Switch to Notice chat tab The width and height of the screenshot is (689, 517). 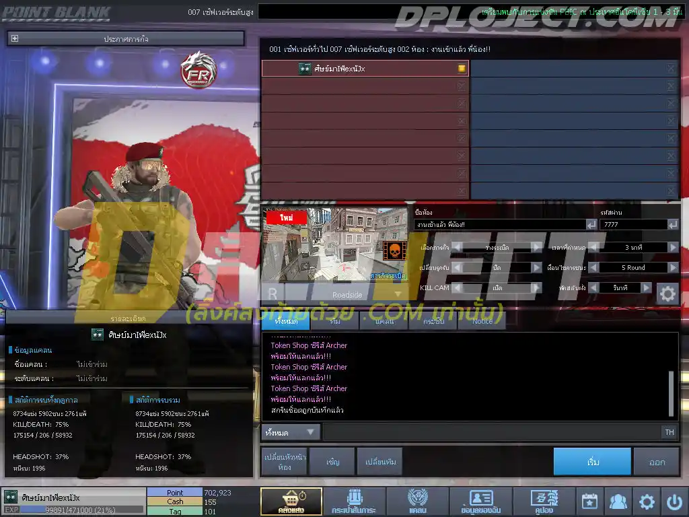point(482,321)
